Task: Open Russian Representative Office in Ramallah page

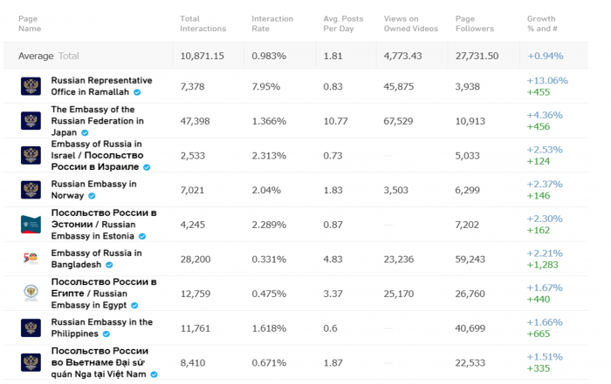Action: click(101, 86)
